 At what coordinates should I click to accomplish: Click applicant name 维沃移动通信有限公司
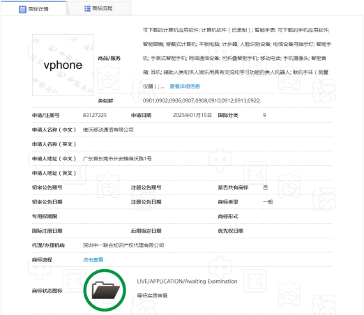point(108,130)
